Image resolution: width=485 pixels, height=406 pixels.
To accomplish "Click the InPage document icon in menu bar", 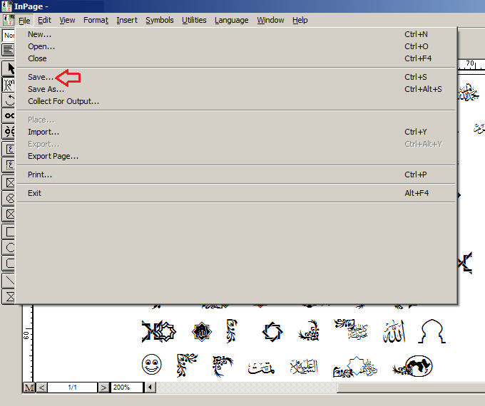I will tap(9, 20).
